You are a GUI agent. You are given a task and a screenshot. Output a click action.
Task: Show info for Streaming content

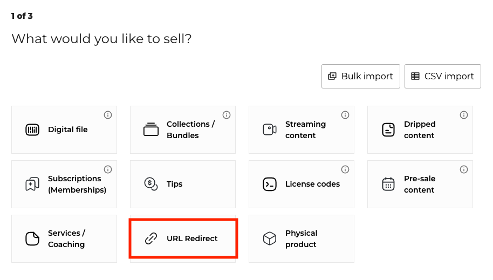345,115
